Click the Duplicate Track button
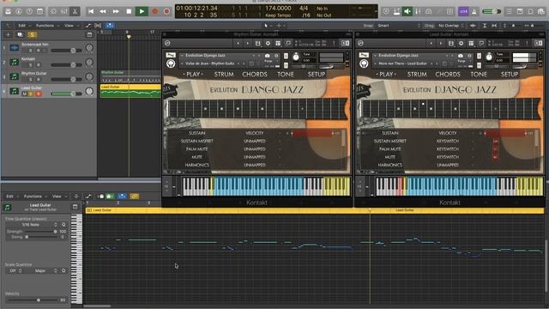 pos(20,34)
